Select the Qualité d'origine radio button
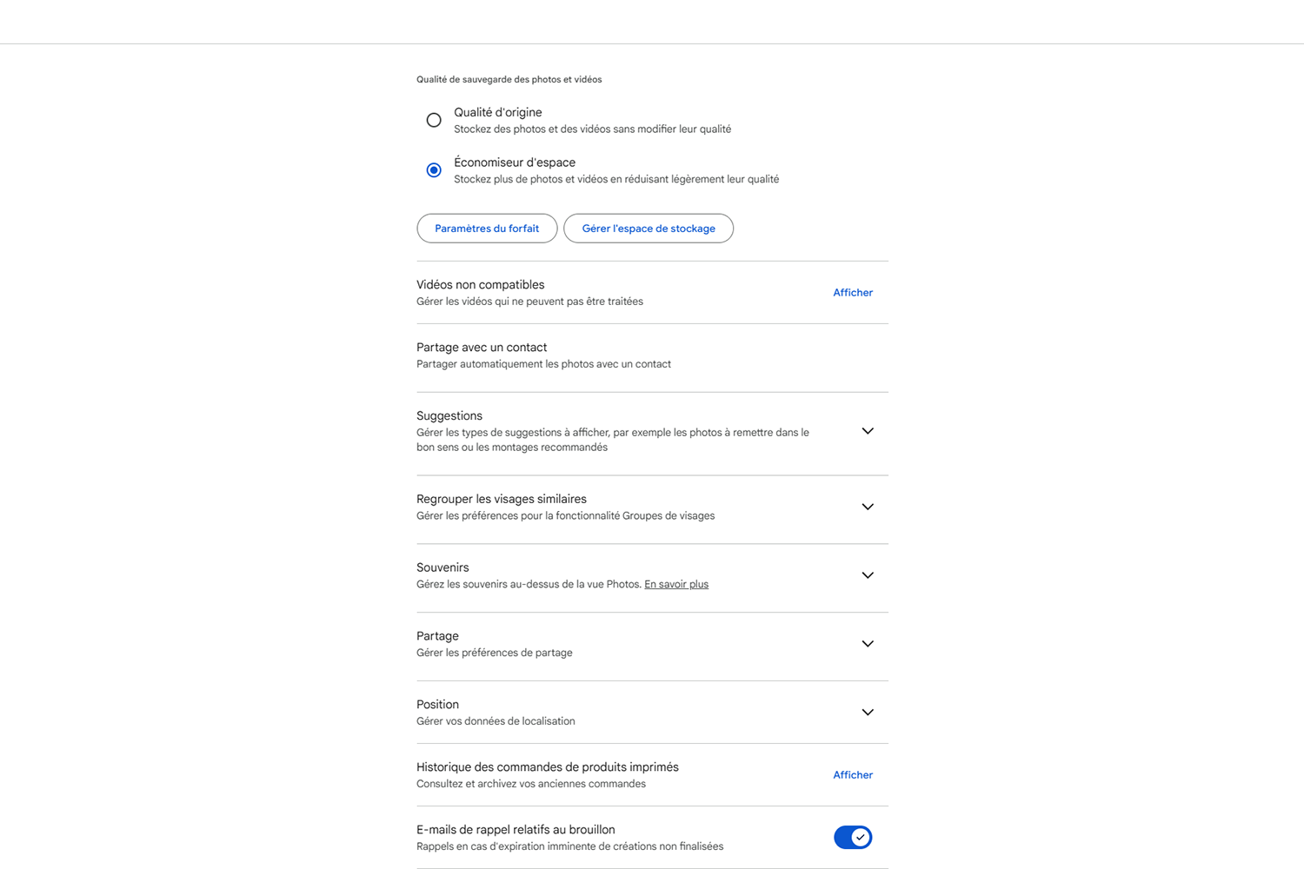This screenshot has height=869, width=1304. pyautogui.click(x=434, y=120)
